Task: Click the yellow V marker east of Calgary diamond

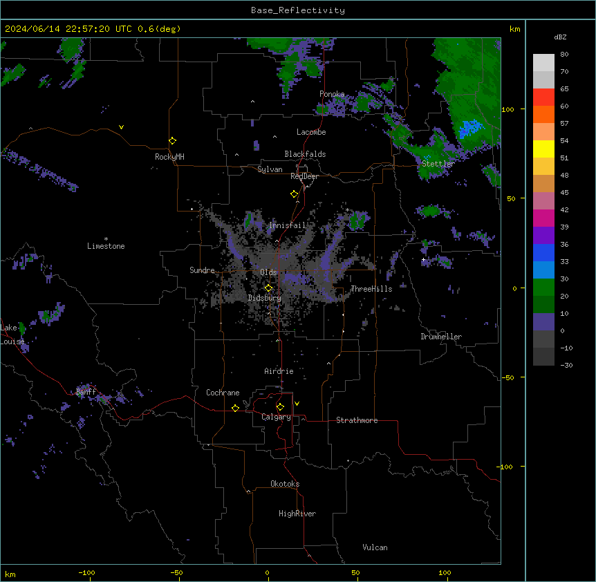Action: [297, 404]
